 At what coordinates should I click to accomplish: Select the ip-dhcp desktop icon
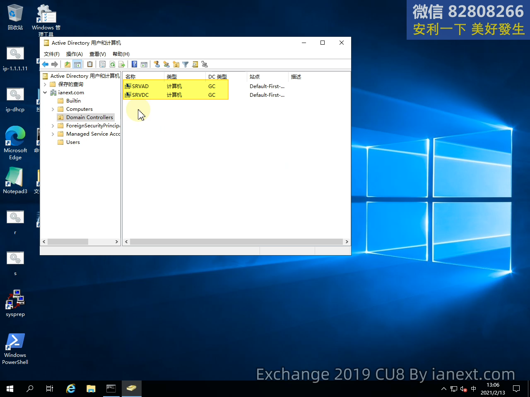[x=15, y=100]
